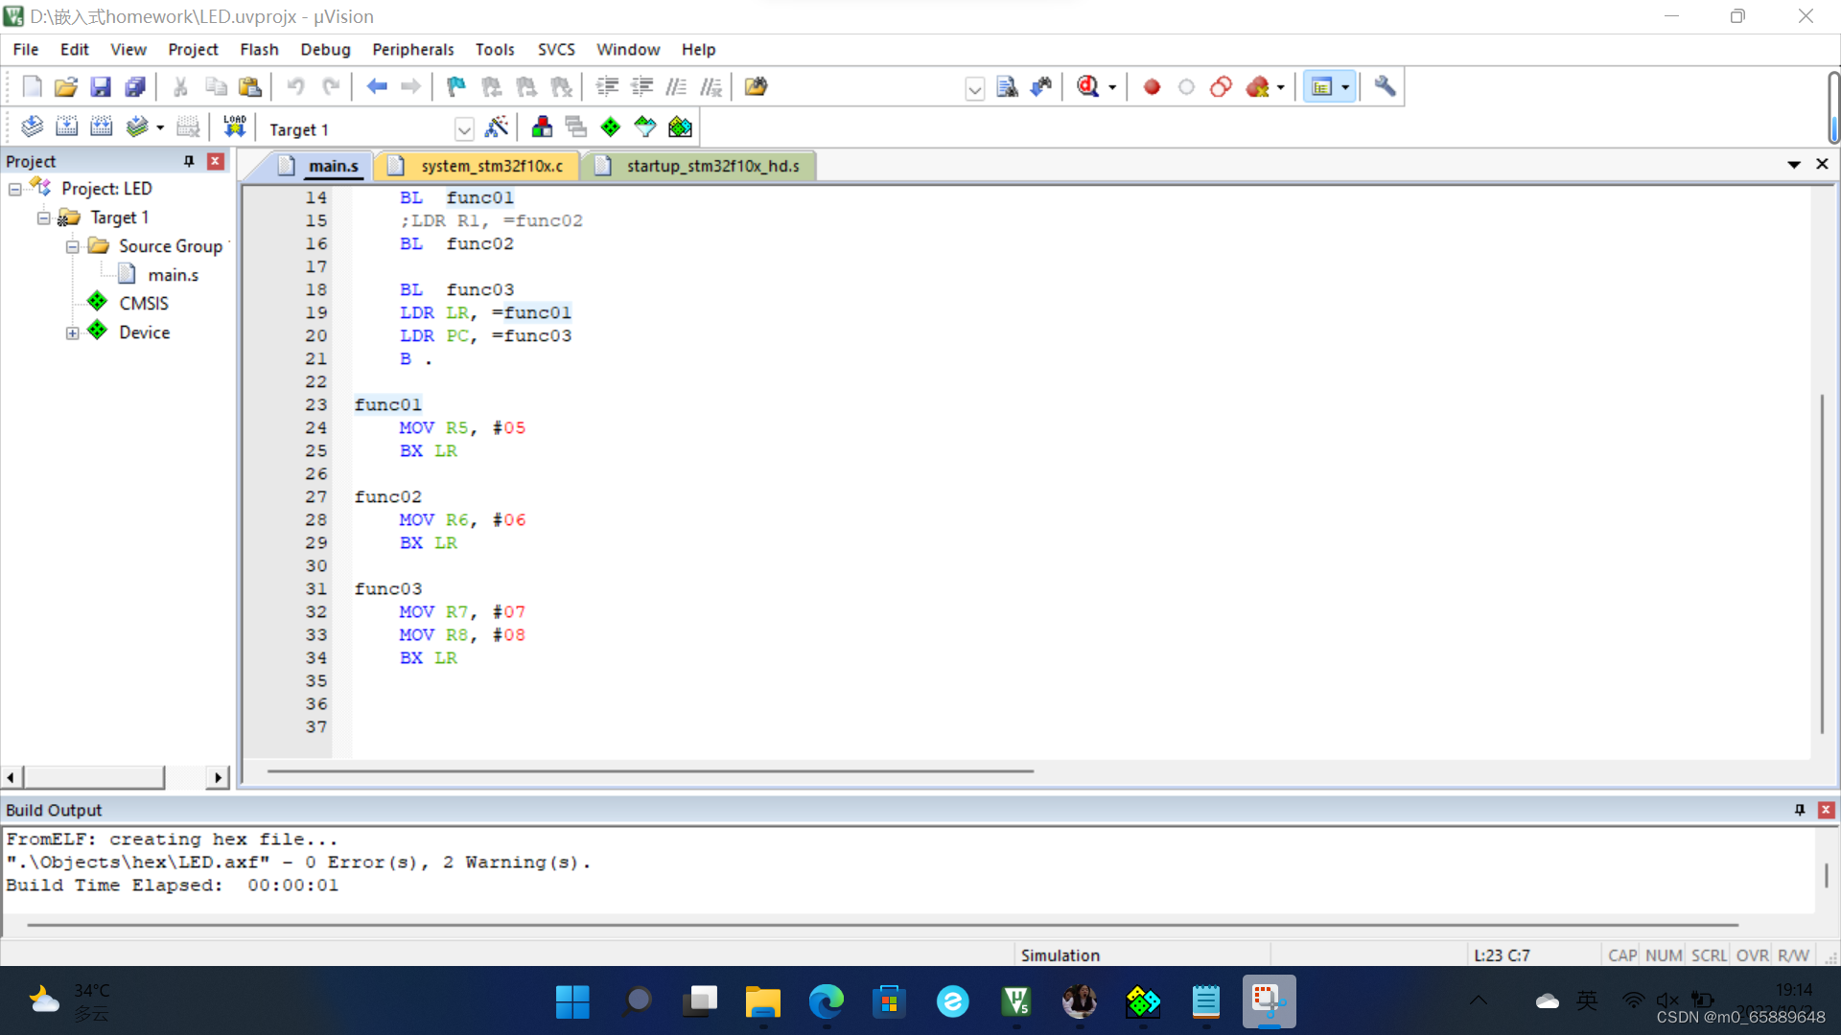Close the Build Output panel
Screen dimensions: 1841x1035
click(1826, 810)
